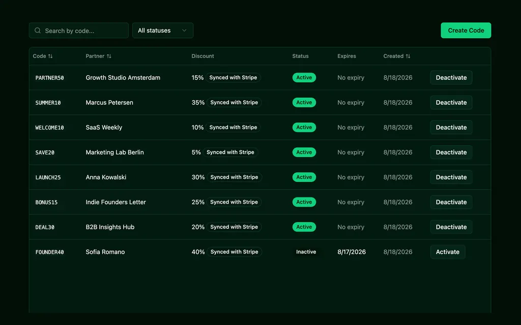Select partner Anna Kowalski
The width and height of the screenshot is (521, 325).
[106, 177]
